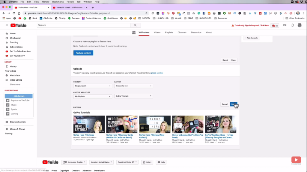Switch to the Channels channel tab
Image resolution: width=307 pixels, height=172 pixels.
[182, 33]
